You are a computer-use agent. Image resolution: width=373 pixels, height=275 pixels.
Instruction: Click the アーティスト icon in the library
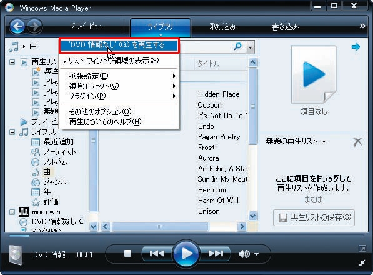coord(36,152)
